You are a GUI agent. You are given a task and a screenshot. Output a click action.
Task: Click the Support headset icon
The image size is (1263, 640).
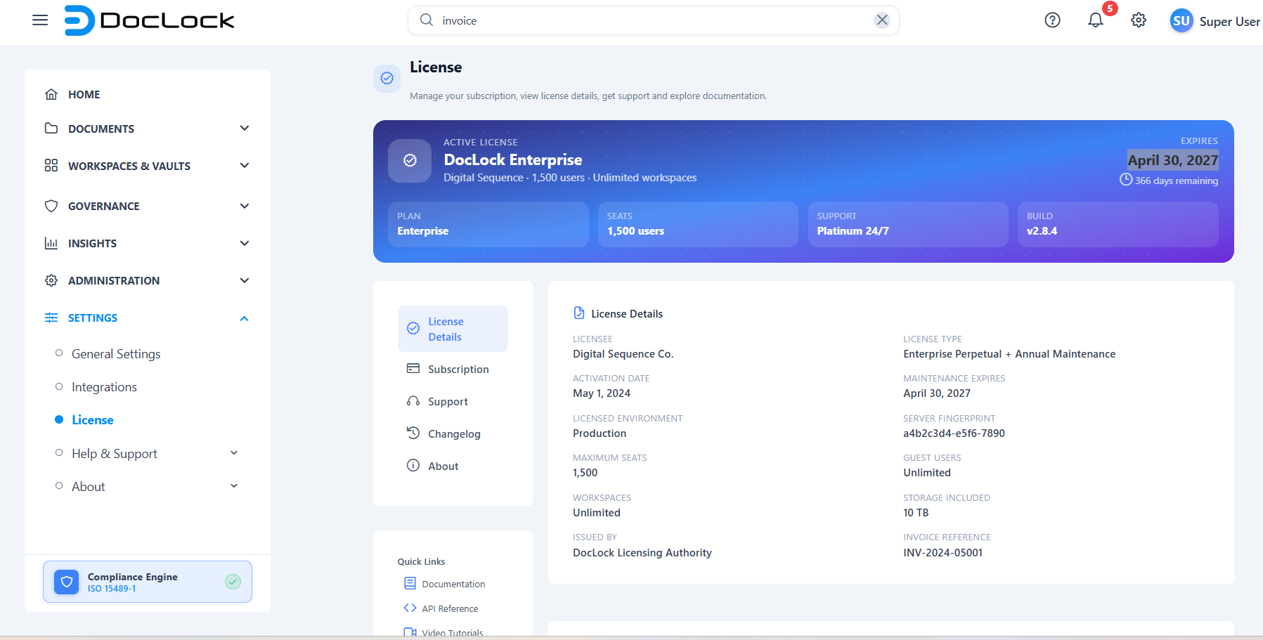(413, 400)
